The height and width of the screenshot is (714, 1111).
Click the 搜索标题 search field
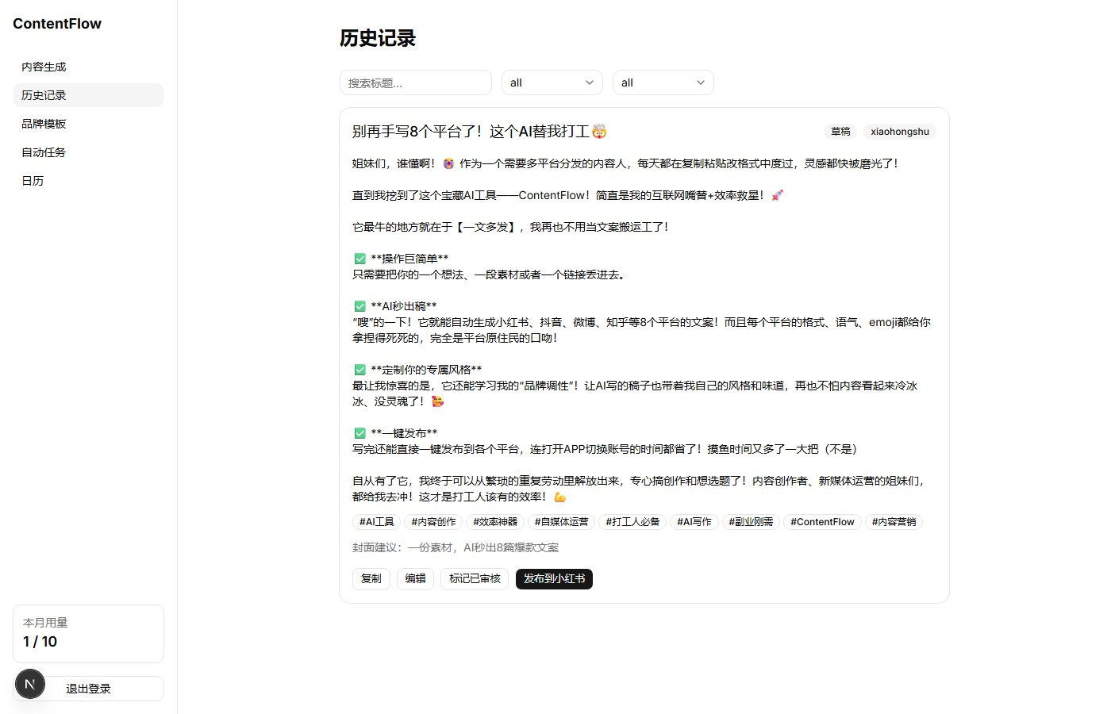tap(415, 82)
